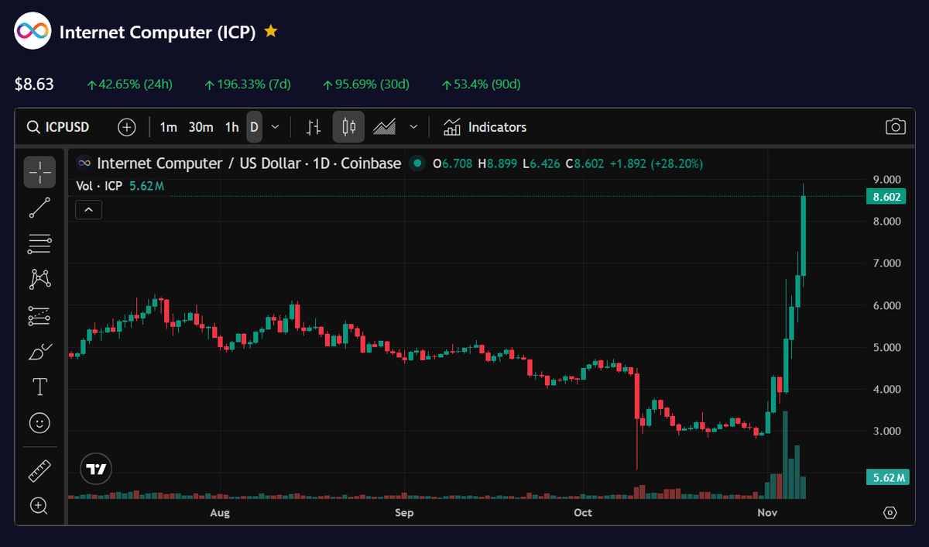Select the ruler measure tool

click(x=39, y=470)
